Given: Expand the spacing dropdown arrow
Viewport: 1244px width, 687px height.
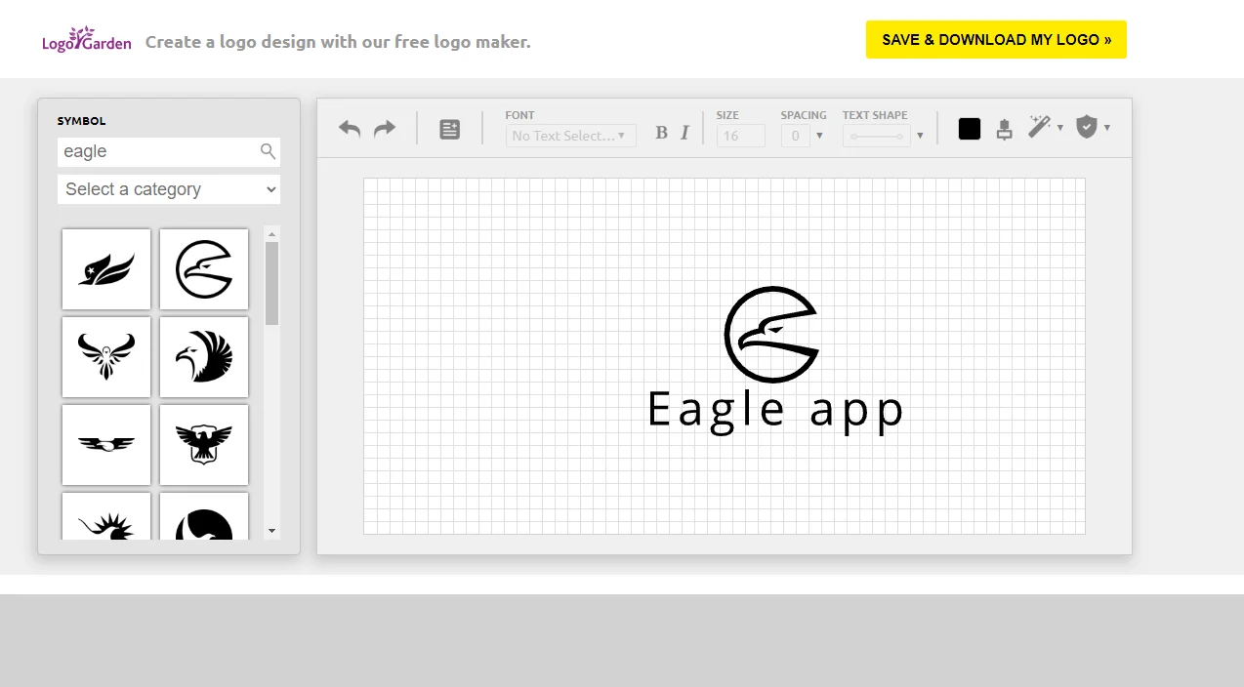Looking at the screenshot, I should (x=819, y=136).
